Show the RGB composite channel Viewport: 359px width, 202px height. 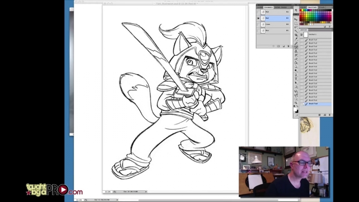[x=258, y=12]
